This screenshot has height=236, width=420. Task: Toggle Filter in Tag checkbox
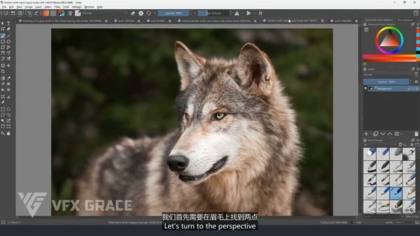(403, 216)
